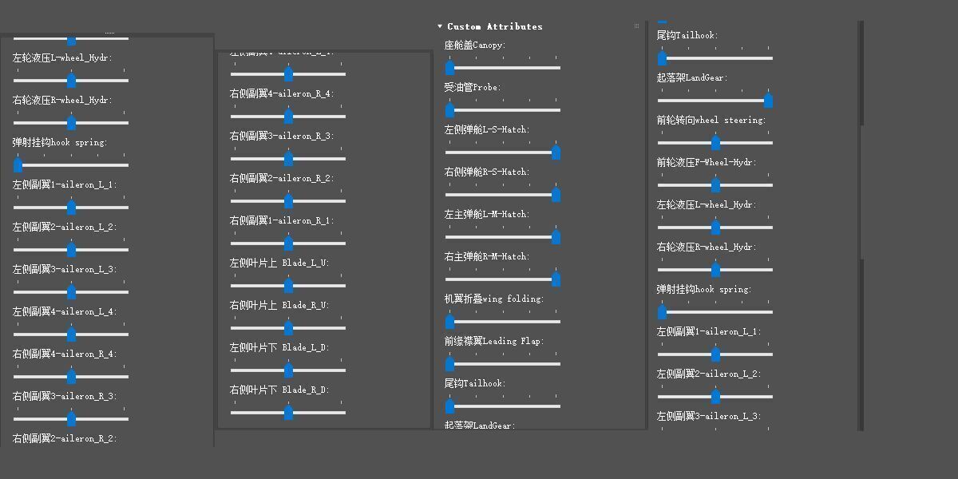Click the 机翼折叠wing folding slider handle
The height and width of the screenshot is (479, 958).
coord(449,322)
